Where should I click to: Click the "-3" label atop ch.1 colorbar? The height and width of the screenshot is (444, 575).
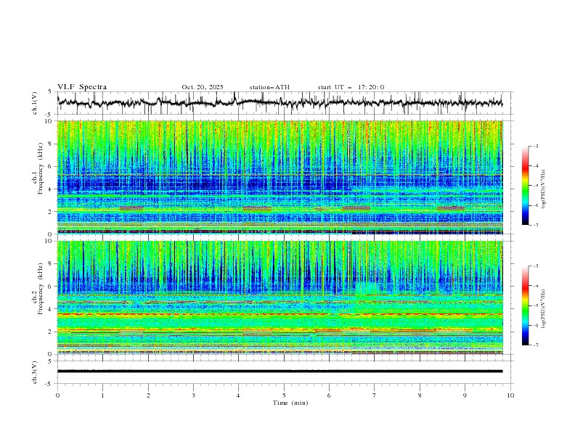[536, 146]
